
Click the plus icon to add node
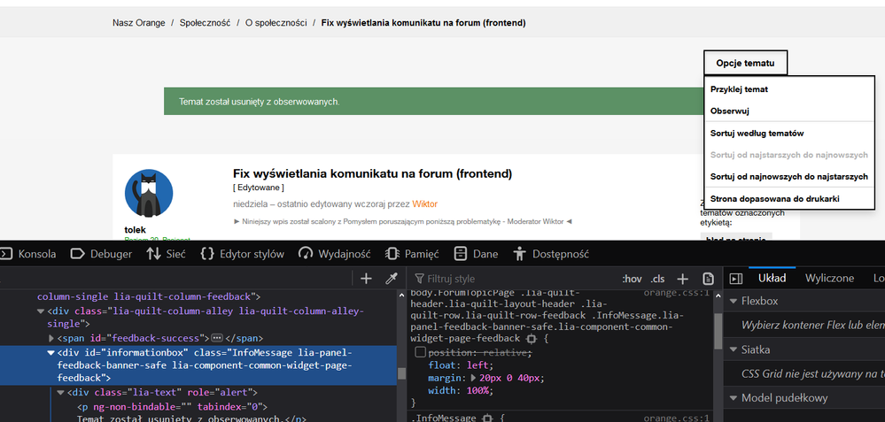click(x=366, y=279)
